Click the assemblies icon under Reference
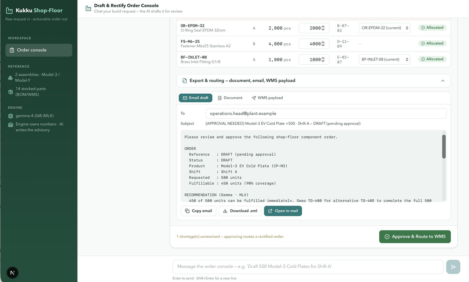This screenshot has width=469, height=282. (x=10, y=78)
